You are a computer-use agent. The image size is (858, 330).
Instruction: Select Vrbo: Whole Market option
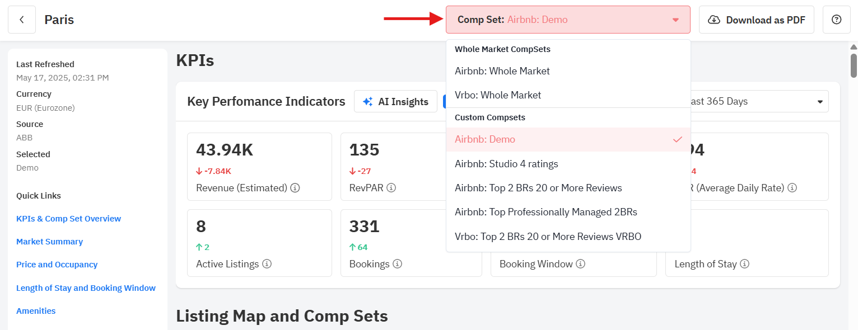[498, 95]
